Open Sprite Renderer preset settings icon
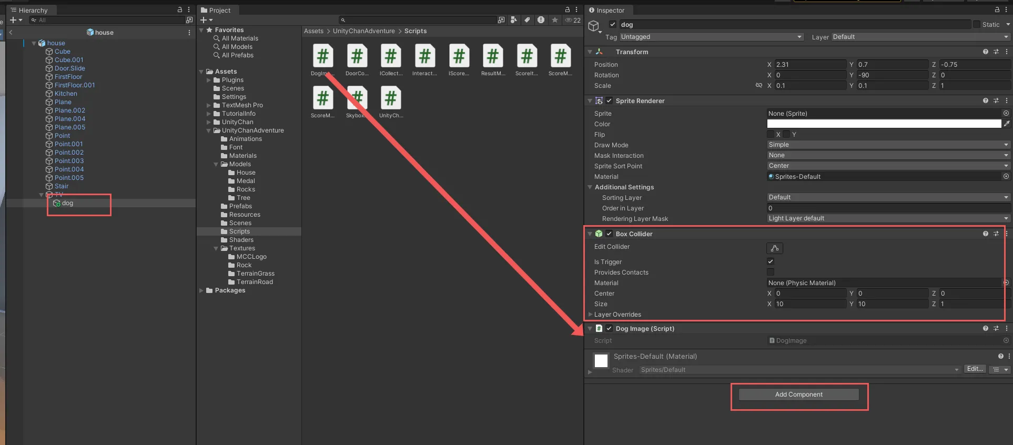The width and height of the screenshot is (1013, 445). 996,101
